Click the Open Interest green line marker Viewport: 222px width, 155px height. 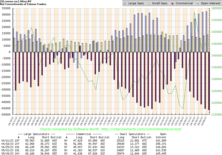199,3
